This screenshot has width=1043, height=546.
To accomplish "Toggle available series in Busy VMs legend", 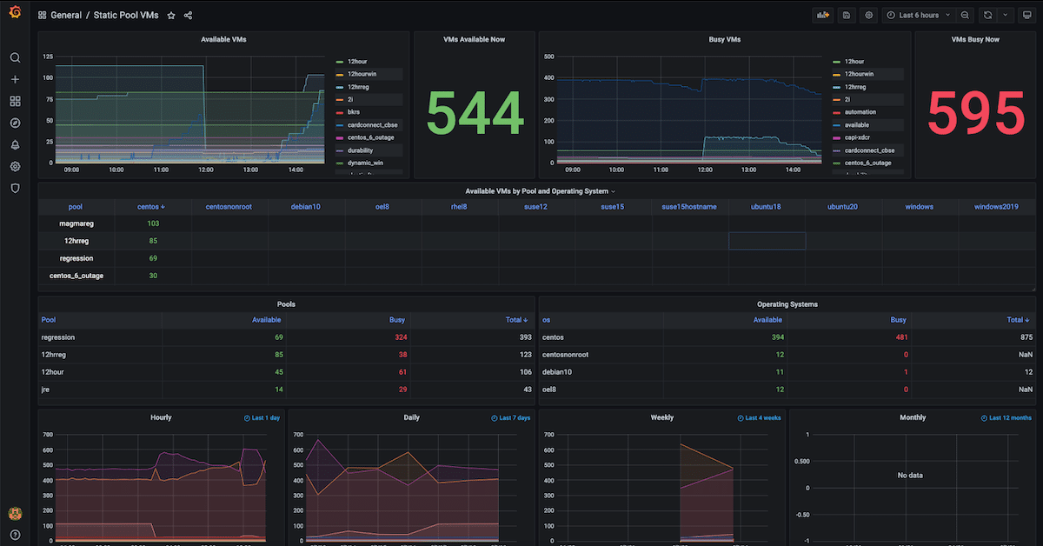I will click(857, 125).
